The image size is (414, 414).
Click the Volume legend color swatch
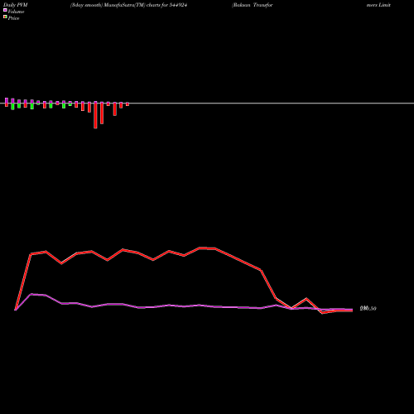[x=5, y=10]
